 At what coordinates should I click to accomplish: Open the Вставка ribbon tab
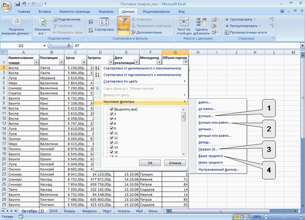[45, 11]
